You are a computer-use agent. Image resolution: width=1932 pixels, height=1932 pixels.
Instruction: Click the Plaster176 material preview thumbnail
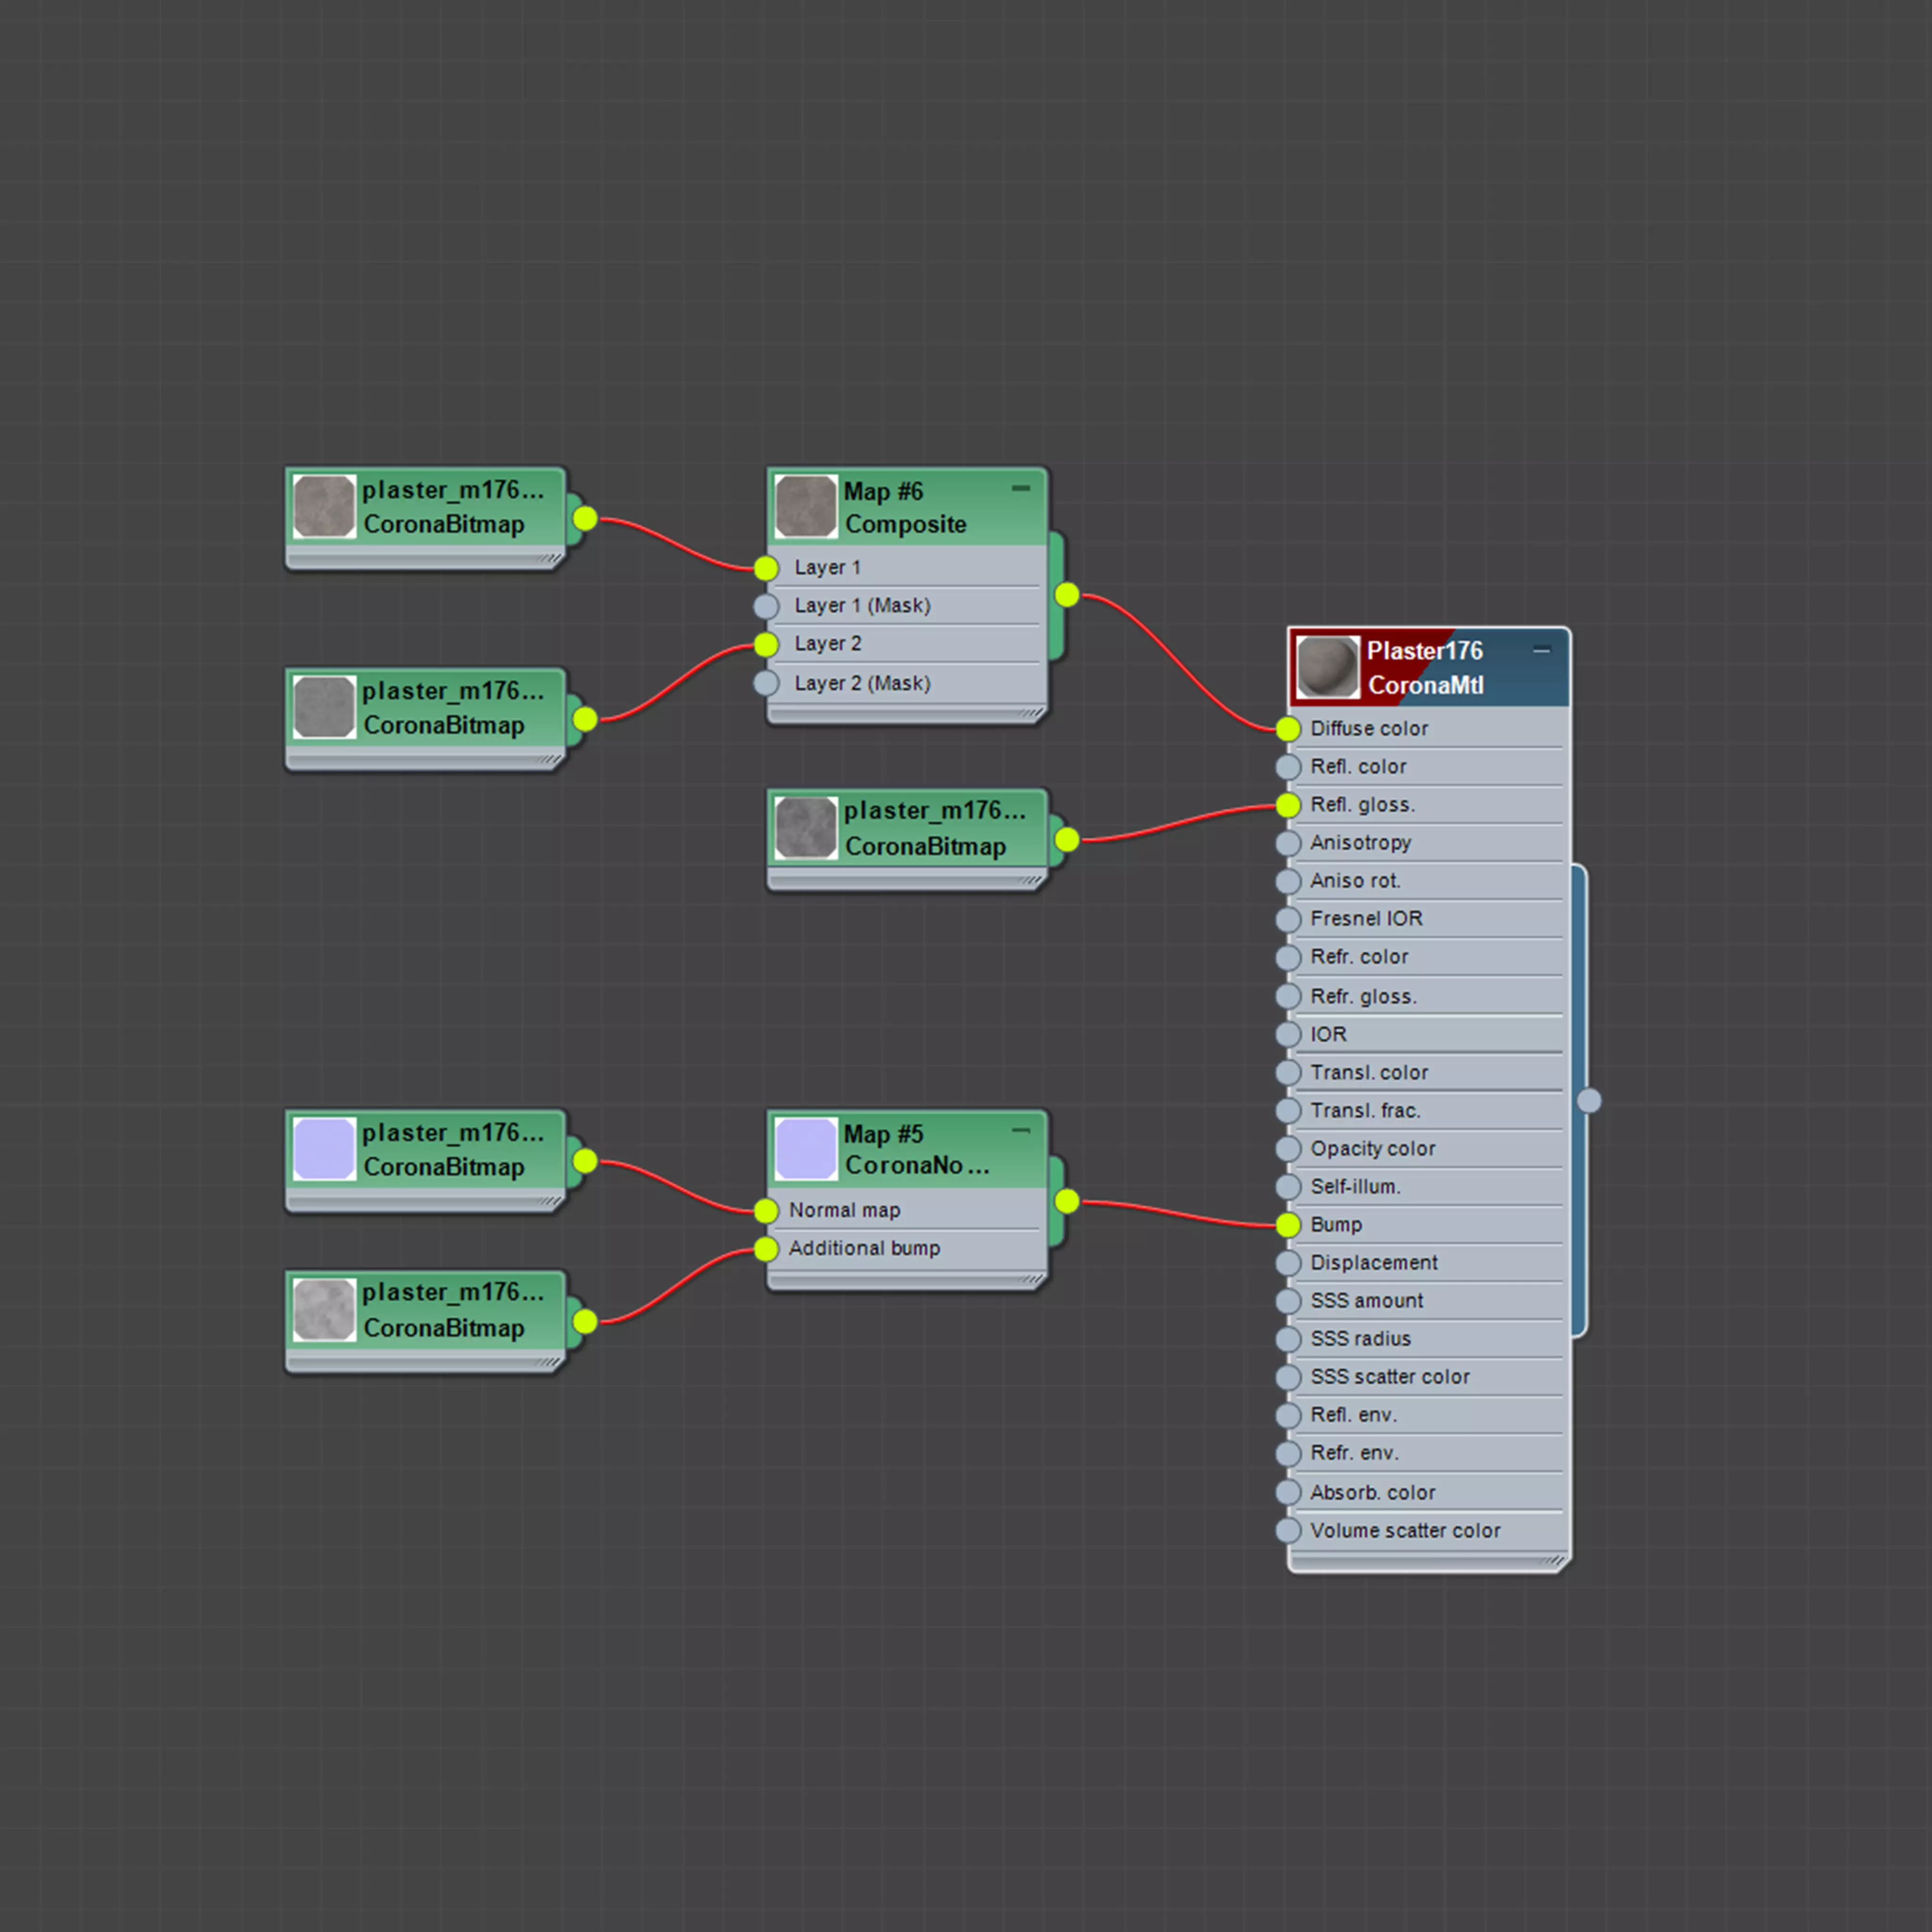[1327, 667]
